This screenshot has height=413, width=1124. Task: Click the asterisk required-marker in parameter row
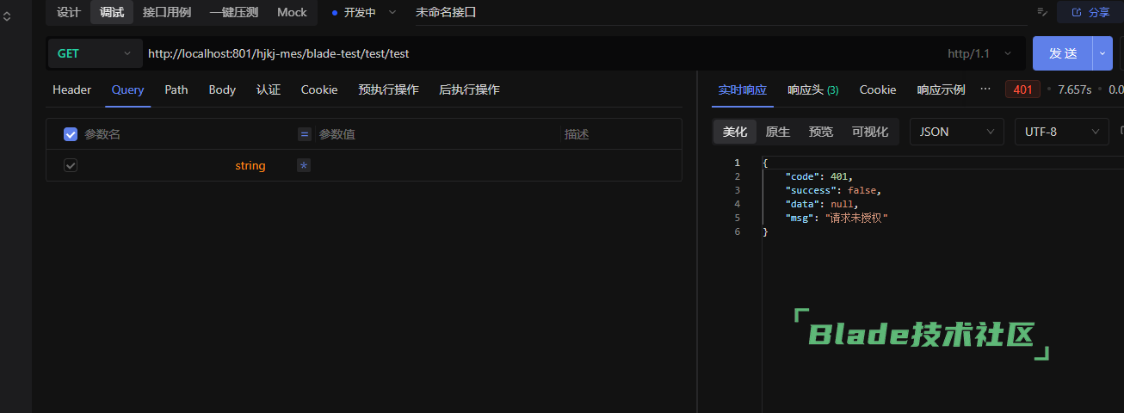tap(304, 165)
